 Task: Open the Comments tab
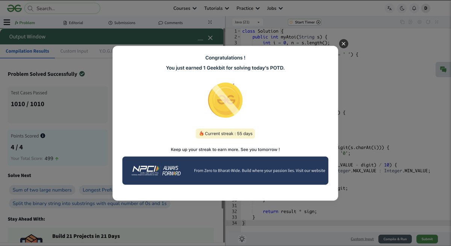[171, 22]
